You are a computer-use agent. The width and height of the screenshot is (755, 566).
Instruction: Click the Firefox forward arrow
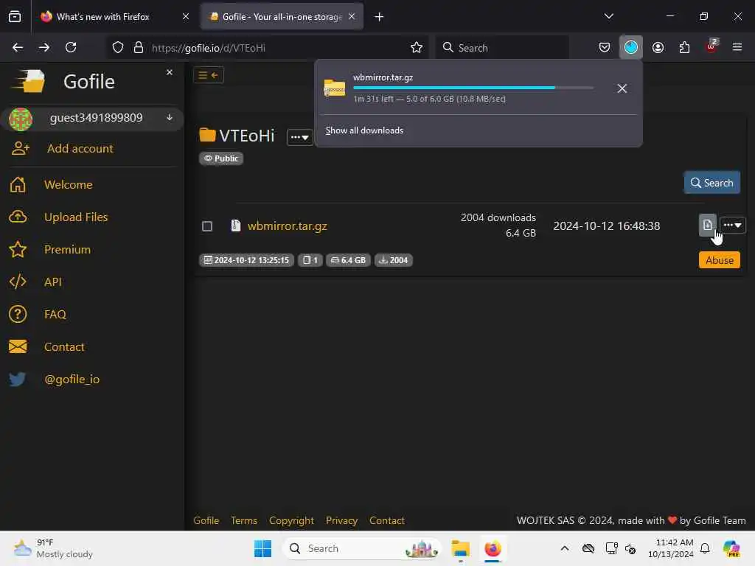(44, 47)
